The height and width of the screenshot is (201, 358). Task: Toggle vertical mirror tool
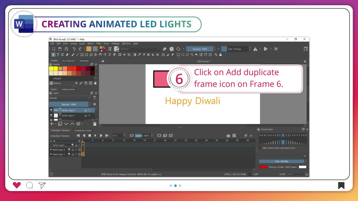[x=266, y=49]
